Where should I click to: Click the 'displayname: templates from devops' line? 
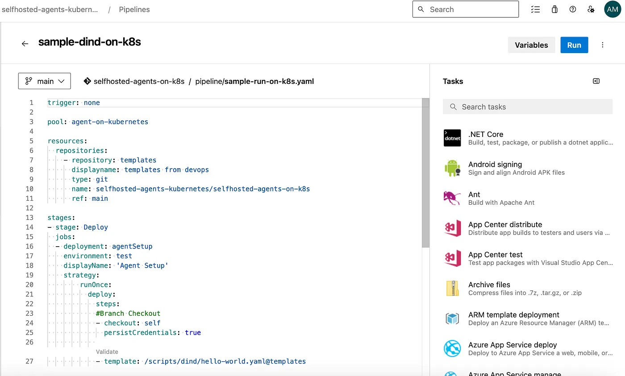tap(140, 169)
